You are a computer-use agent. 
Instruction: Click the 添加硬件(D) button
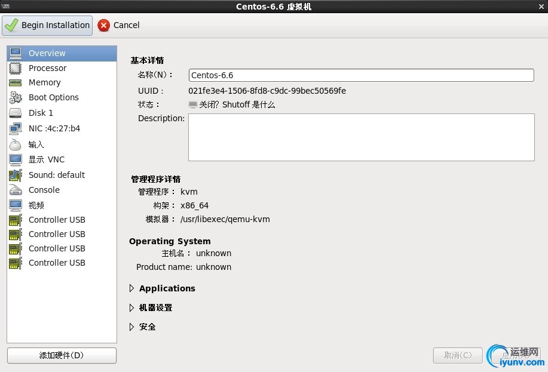click(x=62, y=356)
